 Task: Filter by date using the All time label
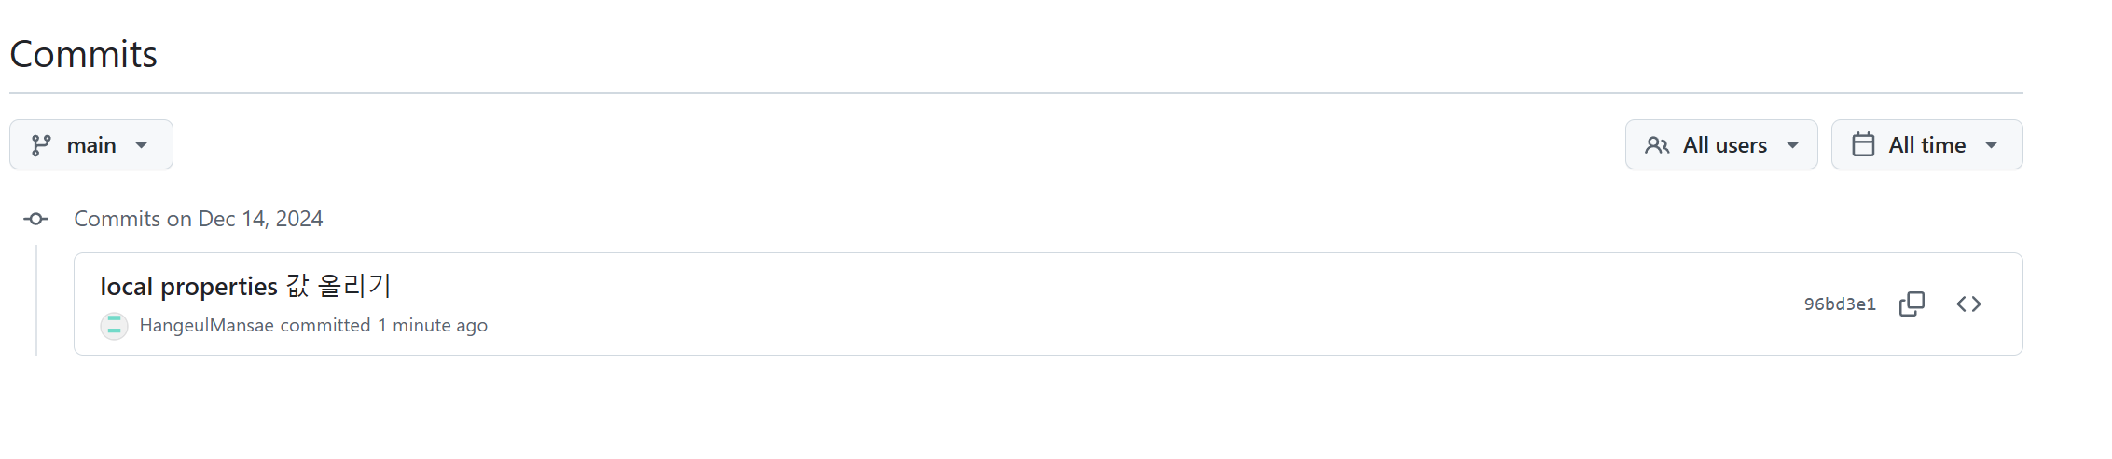point(1926,145)
